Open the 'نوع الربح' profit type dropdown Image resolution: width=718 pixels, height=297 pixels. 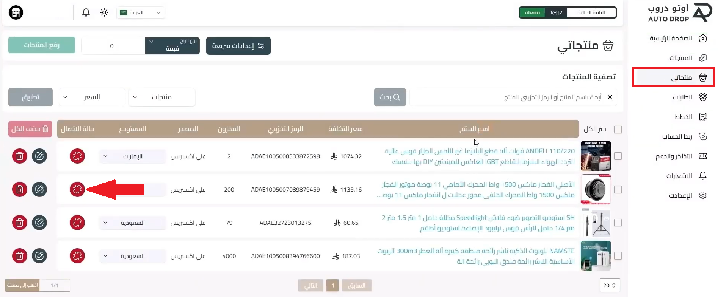tap(172, 45)
